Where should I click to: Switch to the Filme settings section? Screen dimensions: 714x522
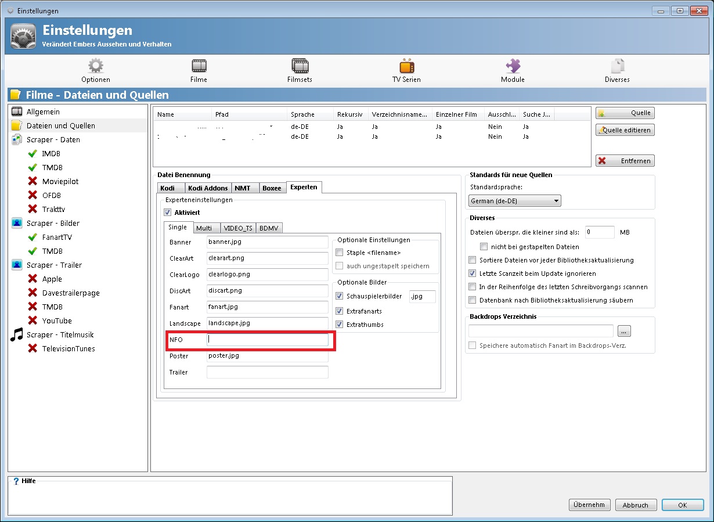tap(199, 71)
